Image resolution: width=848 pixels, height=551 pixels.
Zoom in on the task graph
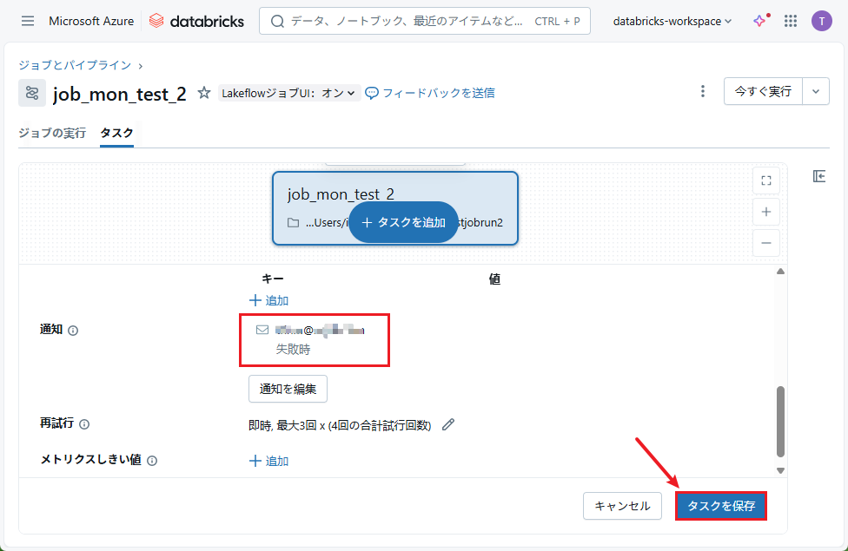765,212
